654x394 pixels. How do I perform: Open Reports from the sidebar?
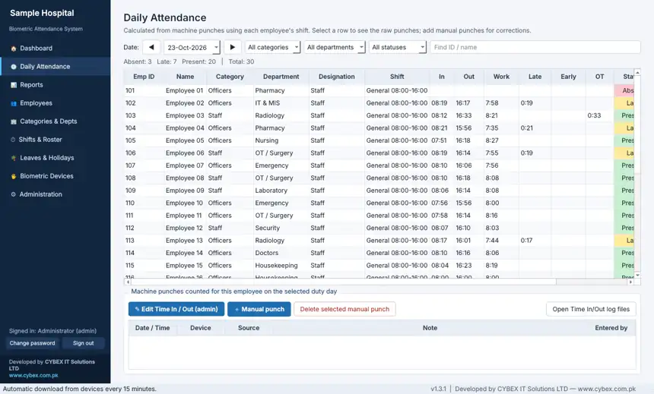pyautogui.click(x=55, y=85)
